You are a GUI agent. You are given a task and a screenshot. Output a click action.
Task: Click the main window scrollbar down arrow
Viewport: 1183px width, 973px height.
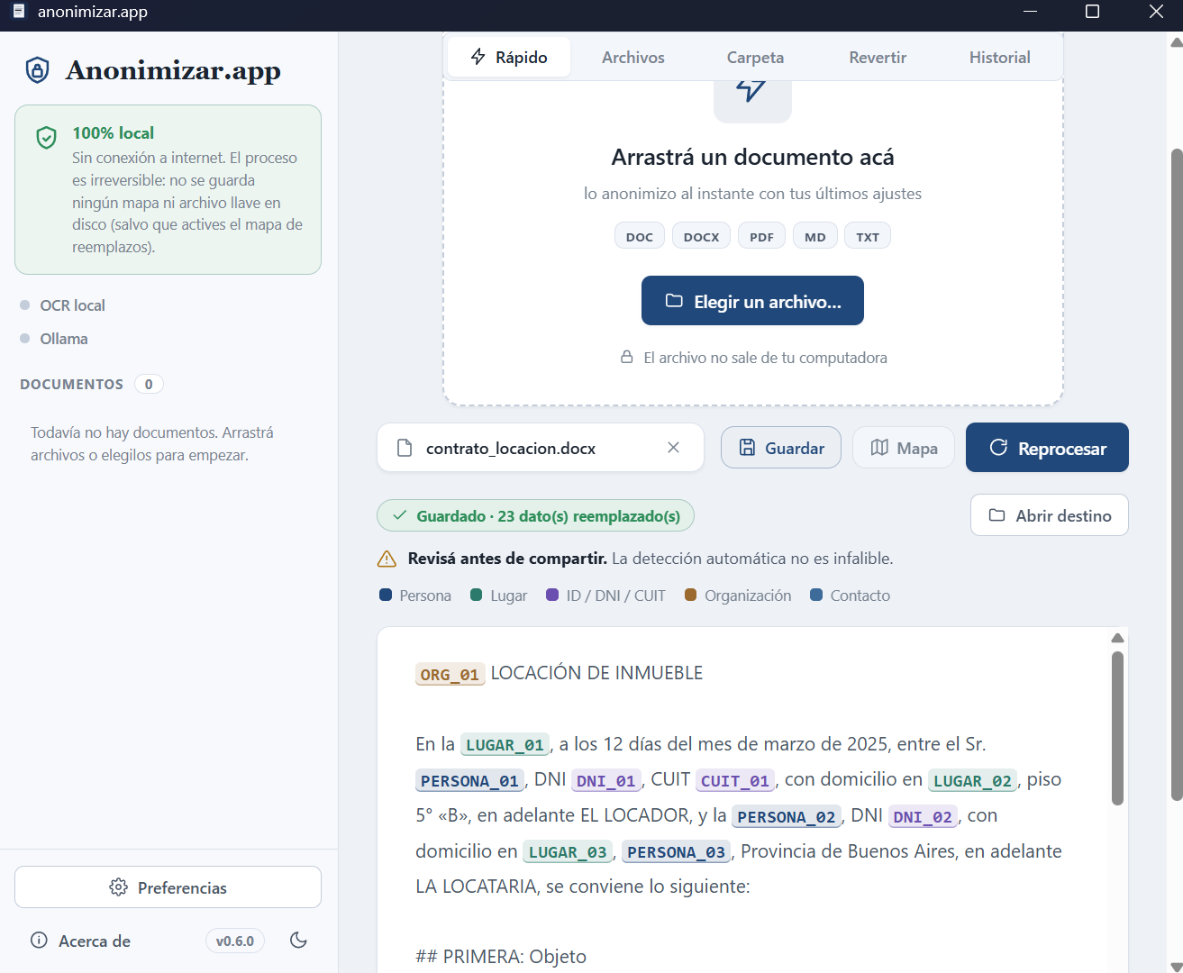[1176, 966]
